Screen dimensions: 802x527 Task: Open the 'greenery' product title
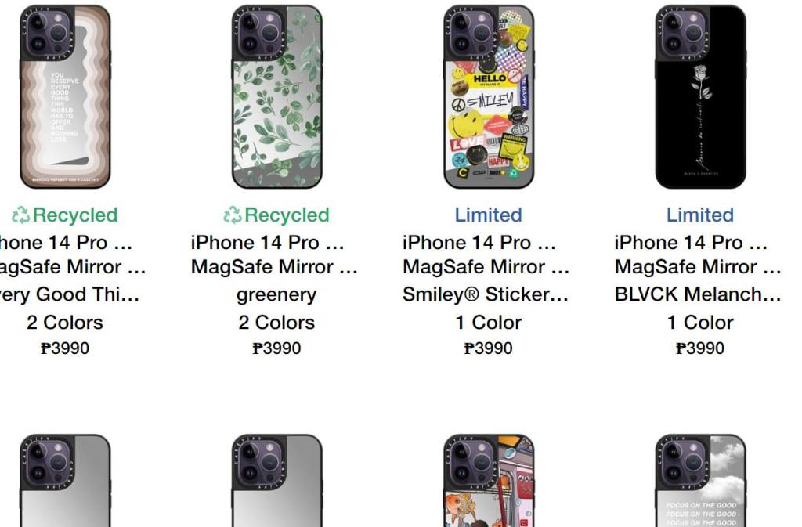point(276,295)
